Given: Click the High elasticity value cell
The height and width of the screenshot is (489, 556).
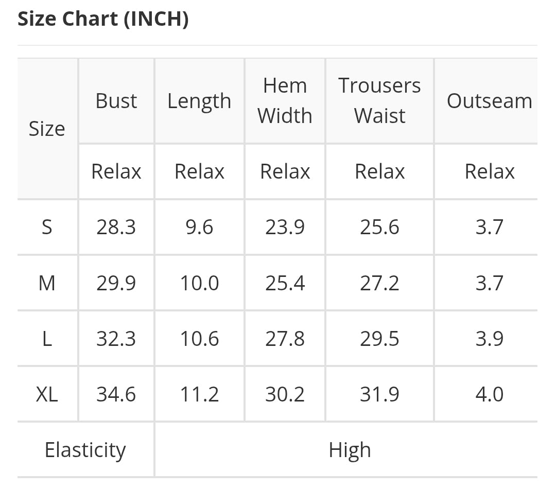Looking at the screenshot, I should click(350, 450).
